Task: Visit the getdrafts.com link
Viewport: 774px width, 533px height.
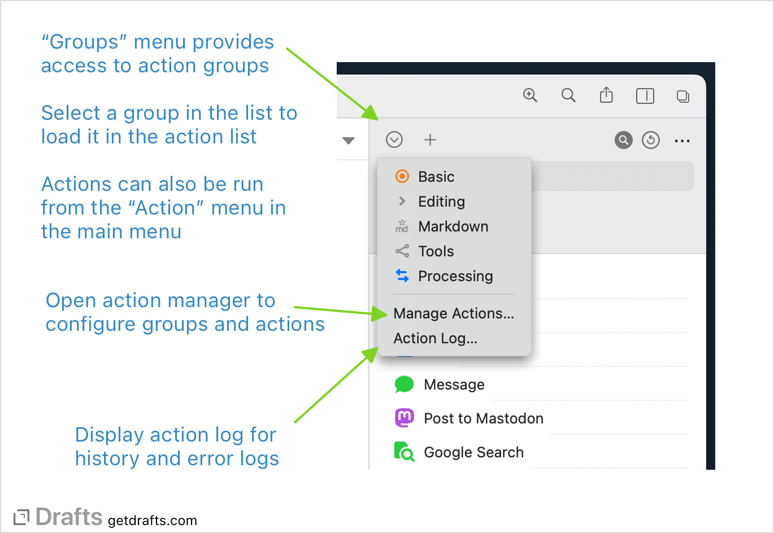Action: (x=154, y=520)
